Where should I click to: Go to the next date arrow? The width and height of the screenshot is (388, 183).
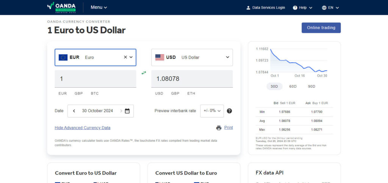tap(121, 111)
